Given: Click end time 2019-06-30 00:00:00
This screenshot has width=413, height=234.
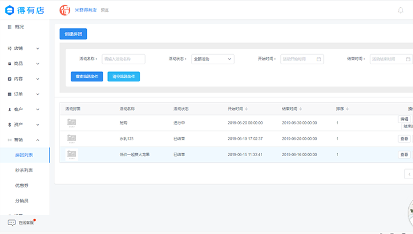Looking at the screenshot, I should point(299,123).
